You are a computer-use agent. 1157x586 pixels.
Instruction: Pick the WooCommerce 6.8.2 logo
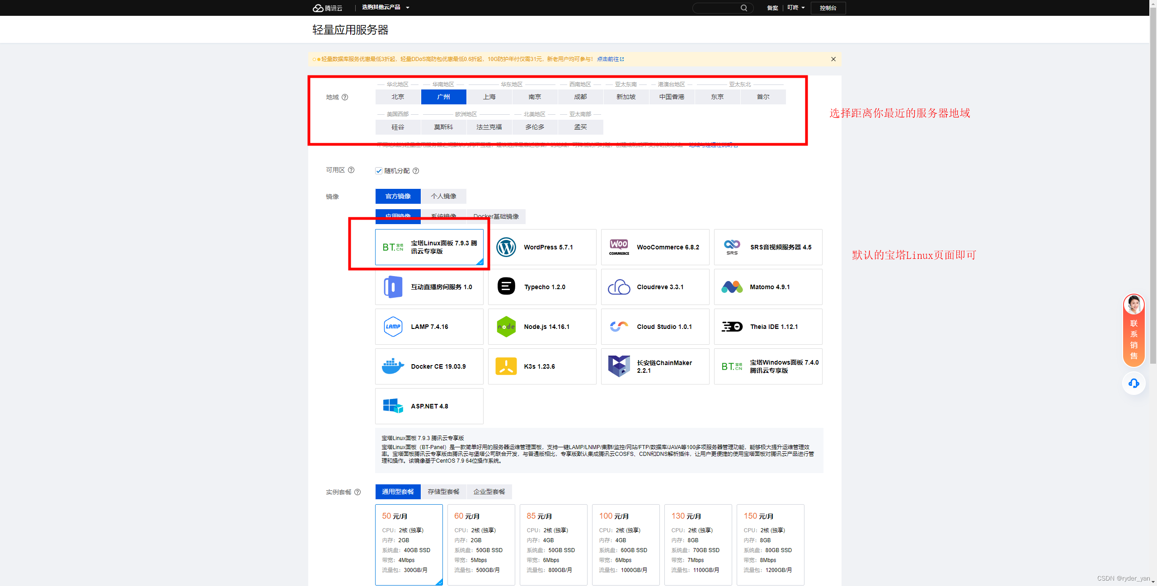(619, 247)
